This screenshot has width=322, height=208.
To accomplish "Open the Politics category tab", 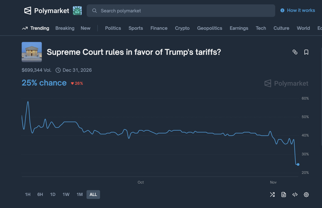I will 113,28.
